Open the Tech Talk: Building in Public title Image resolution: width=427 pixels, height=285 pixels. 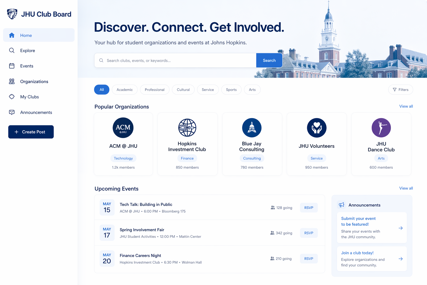pyautogui.click(x=146, y=204)
